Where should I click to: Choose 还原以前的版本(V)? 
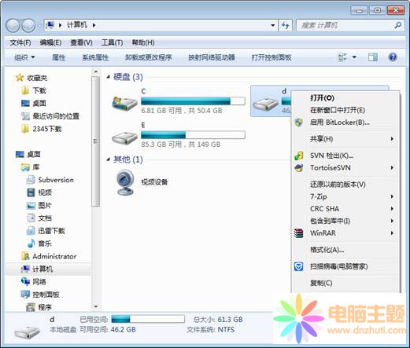338,185
